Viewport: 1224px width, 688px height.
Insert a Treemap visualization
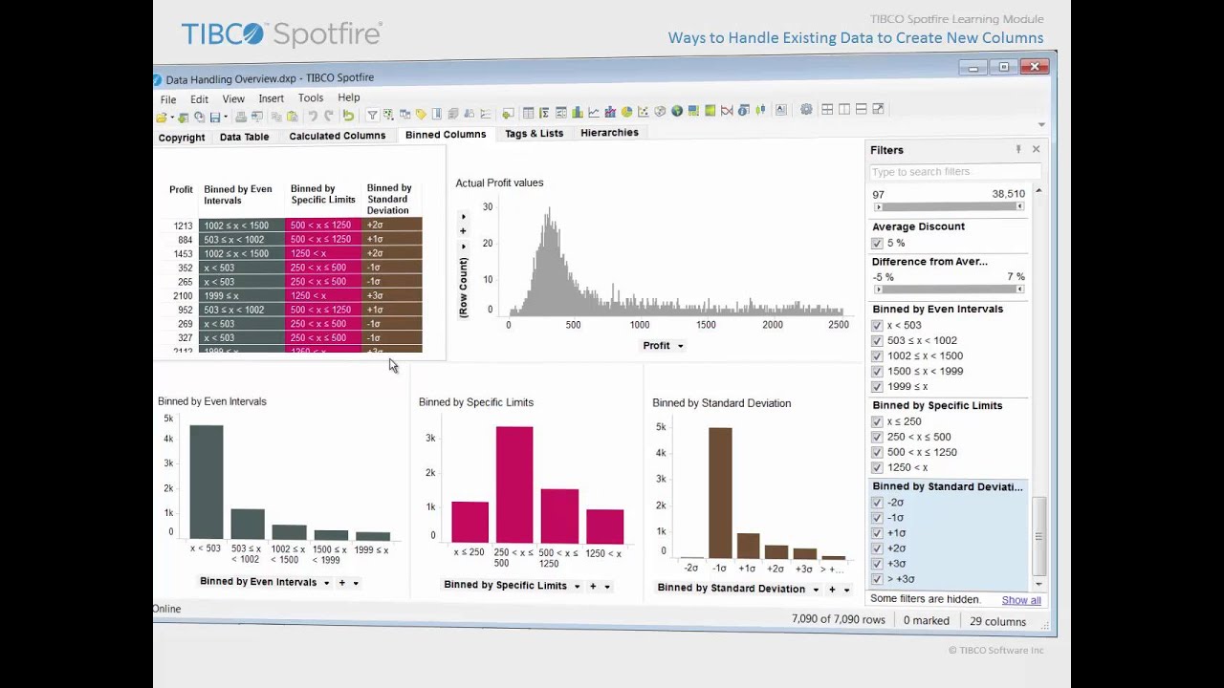click(x=693, y=111)
